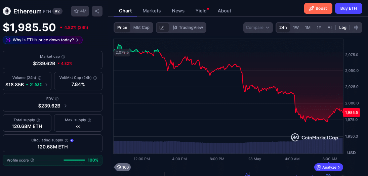Click the rocket icon on Boost button
The image size is (368, 176).
311,8
